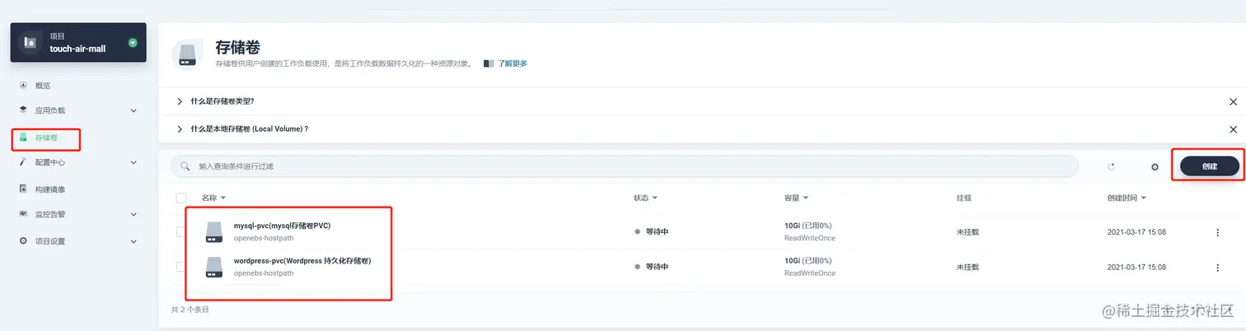Screen dimensions: 1246x331
Task: Open the wordpress-pvc(Wordpress 持久化存储卷) volume
Action: point(302,261)
